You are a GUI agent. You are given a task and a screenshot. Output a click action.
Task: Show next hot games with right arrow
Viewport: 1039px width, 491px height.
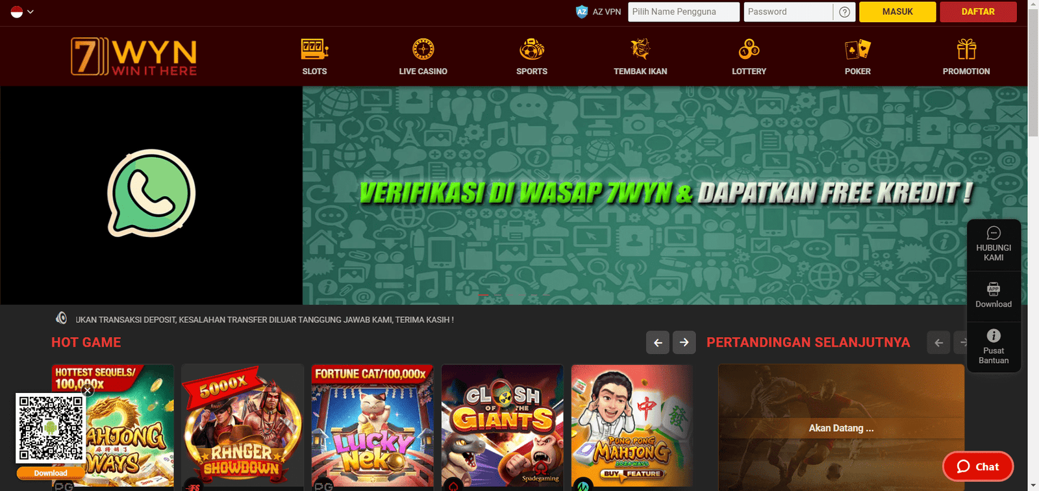pos(684,343)
